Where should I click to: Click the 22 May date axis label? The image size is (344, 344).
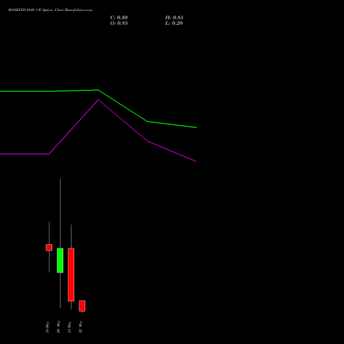80,327
